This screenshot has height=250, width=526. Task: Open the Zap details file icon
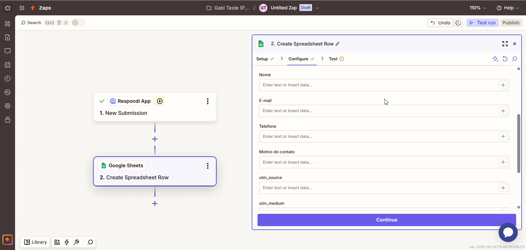click(x=8, y=38)
